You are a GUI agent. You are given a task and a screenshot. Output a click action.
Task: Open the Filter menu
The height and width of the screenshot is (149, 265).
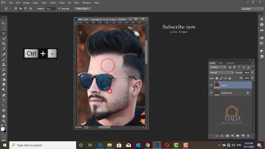pos(62,3)
